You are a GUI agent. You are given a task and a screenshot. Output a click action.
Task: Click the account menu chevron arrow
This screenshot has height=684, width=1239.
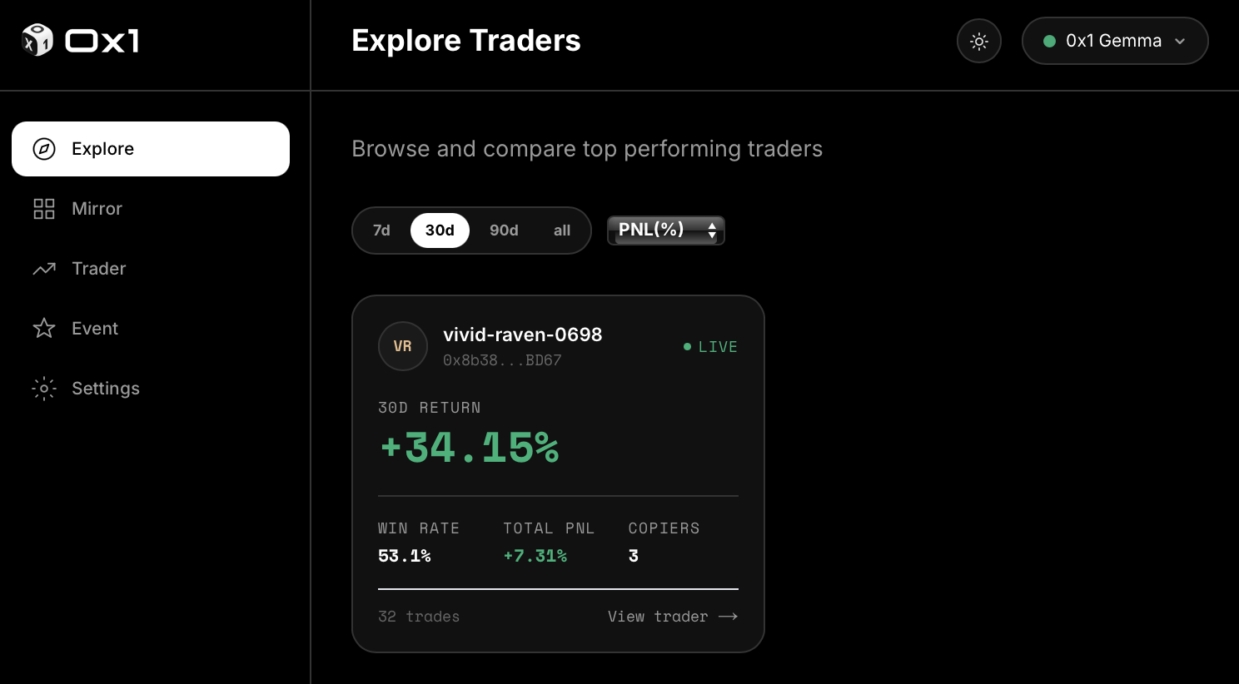coord(1180,40)
